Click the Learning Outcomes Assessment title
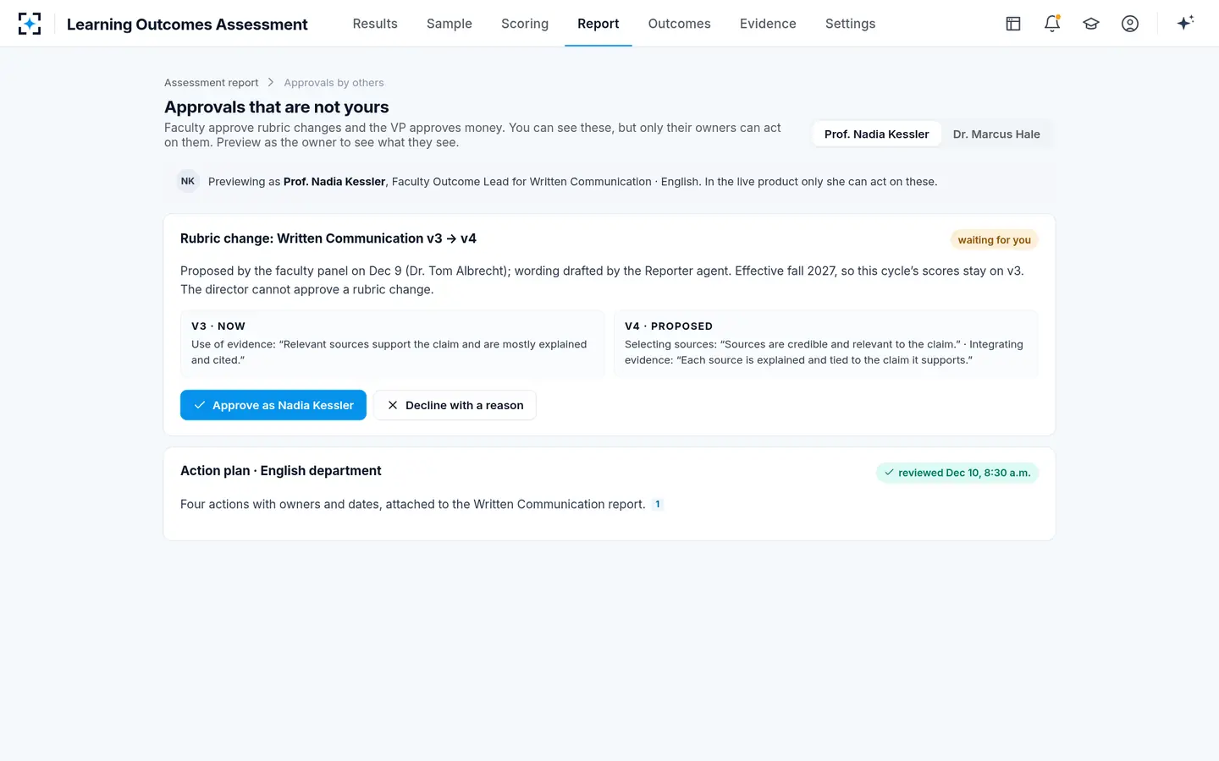This screenshot has width=1219, height=761. click(187, 24)
